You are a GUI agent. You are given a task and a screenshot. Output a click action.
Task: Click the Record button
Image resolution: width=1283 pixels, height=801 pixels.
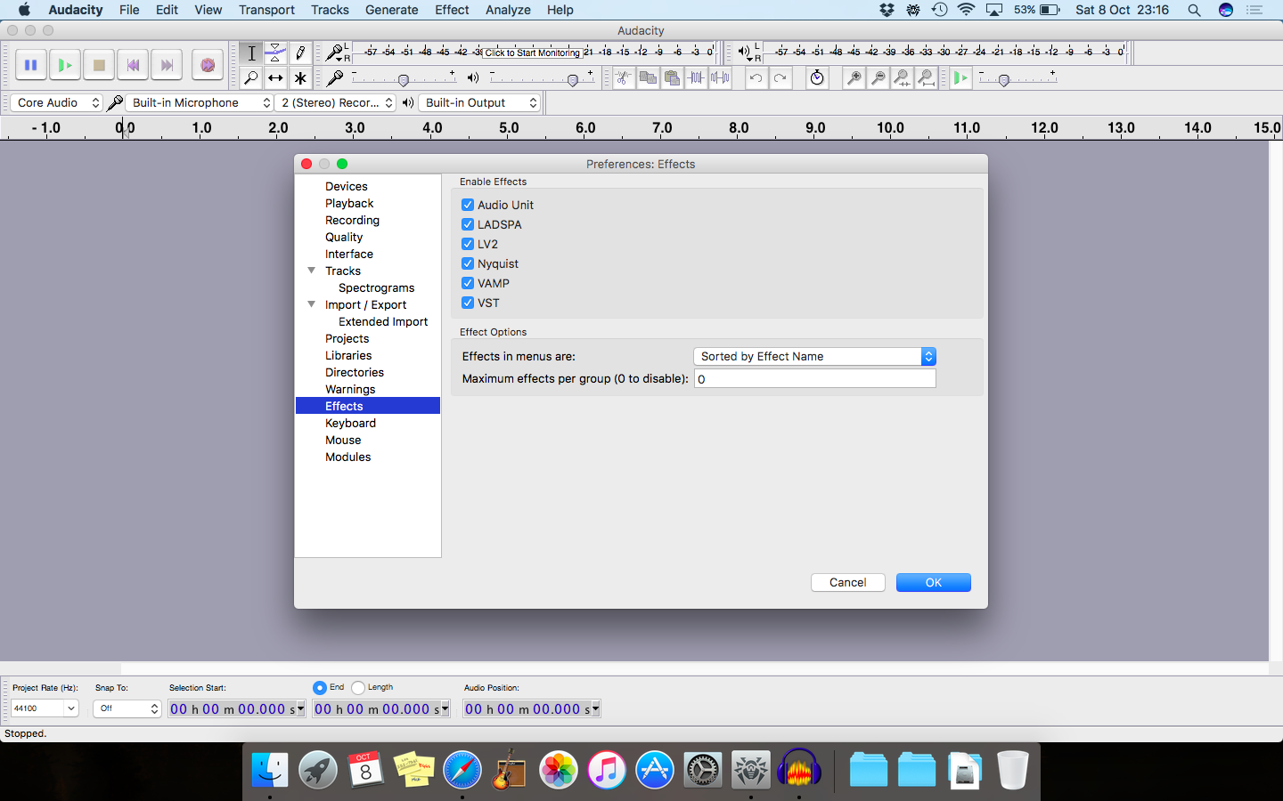(207, 65)
